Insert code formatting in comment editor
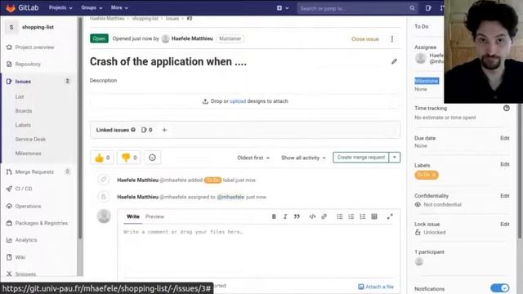The width and height of the screenshot is (523, 294). 312,216
